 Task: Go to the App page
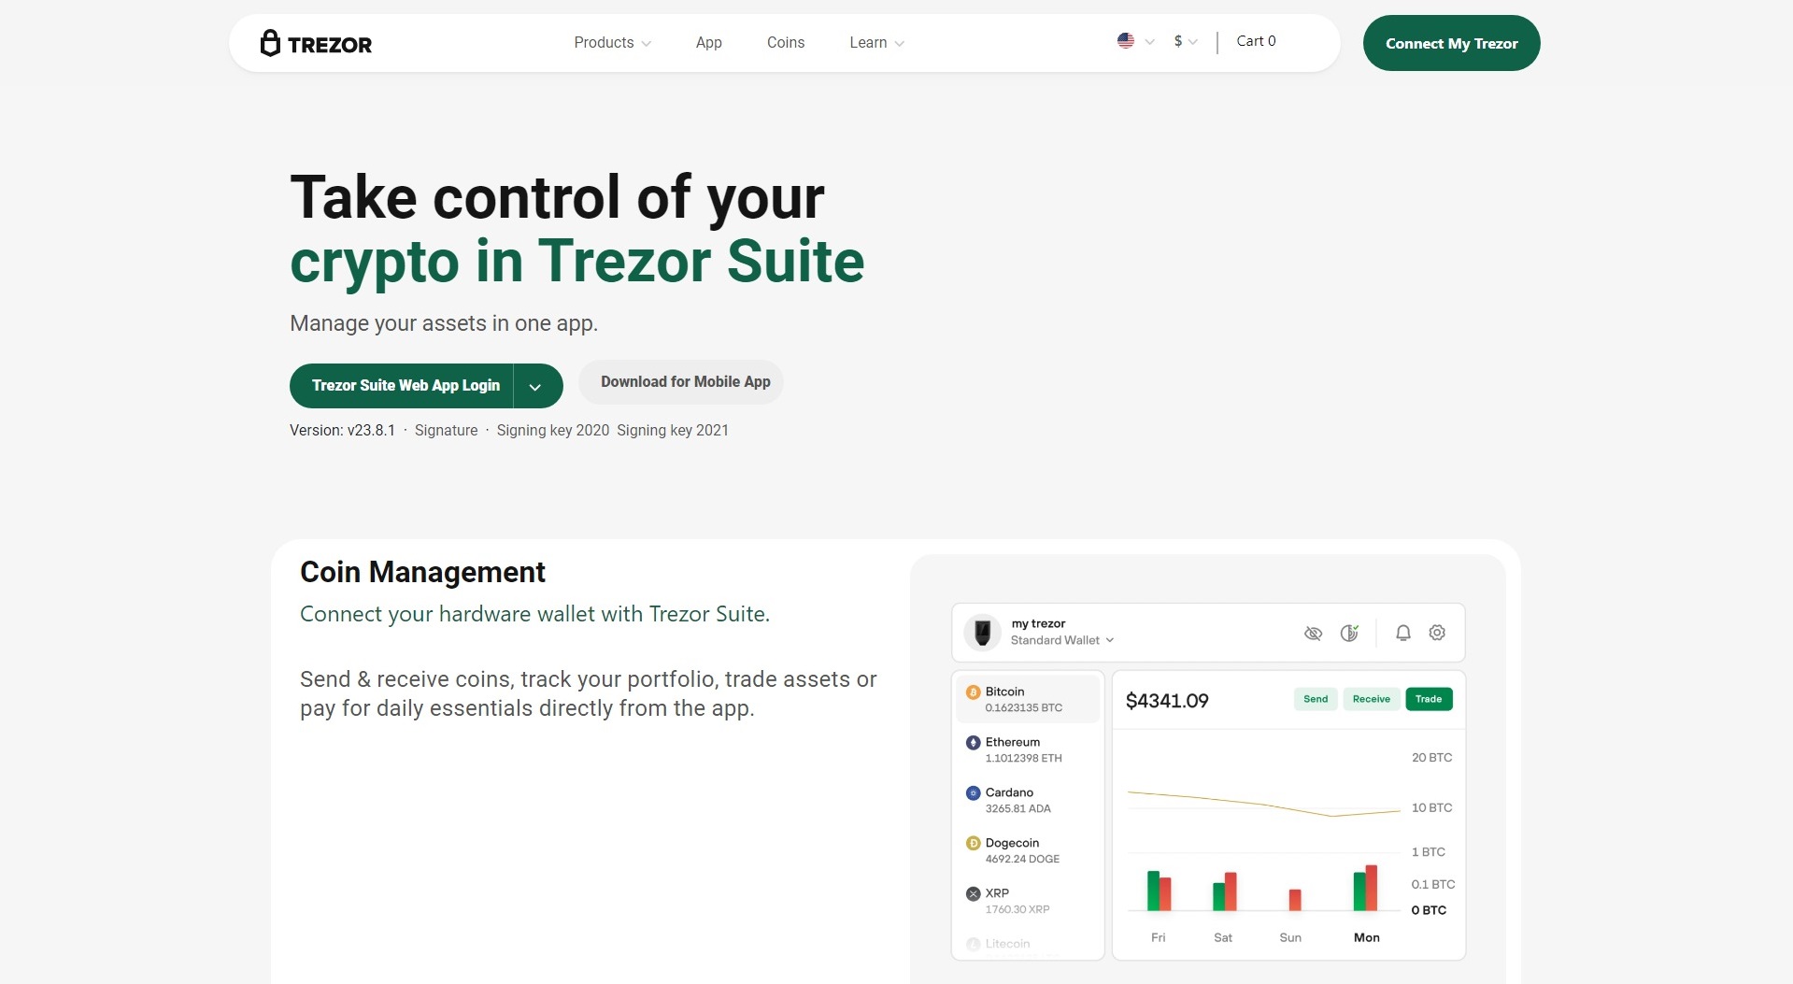[x=709, y=43]
